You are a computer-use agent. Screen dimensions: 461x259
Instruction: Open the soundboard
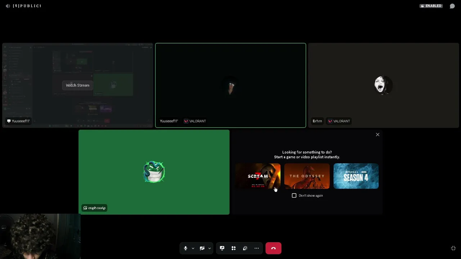point(245,248)
